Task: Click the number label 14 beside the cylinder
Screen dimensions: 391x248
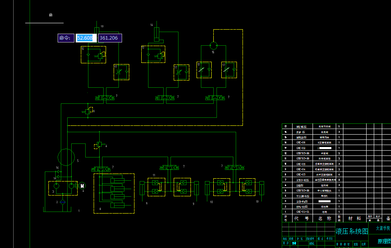Action: tap(152, 25)
